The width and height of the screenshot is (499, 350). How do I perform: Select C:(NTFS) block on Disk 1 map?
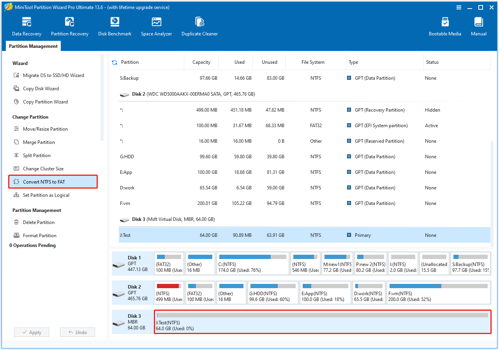point(253,263)
